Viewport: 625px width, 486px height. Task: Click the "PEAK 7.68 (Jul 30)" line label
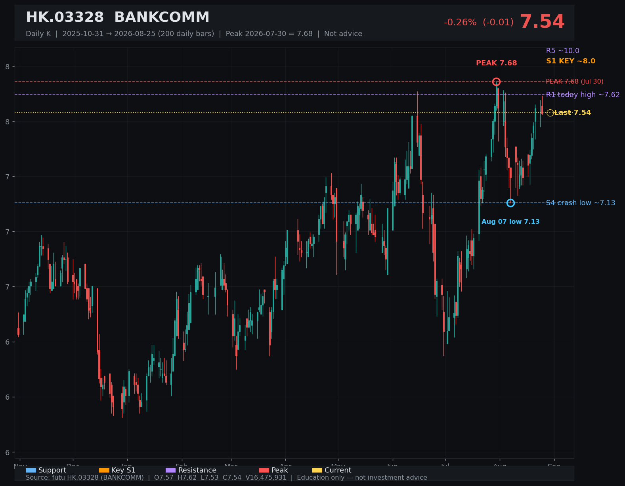click(575, 82)
